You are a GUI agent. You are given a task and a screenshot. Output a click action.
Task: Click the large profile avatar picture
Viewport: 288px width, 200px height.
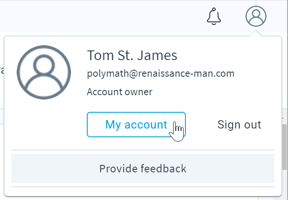(x=44, y=72)
